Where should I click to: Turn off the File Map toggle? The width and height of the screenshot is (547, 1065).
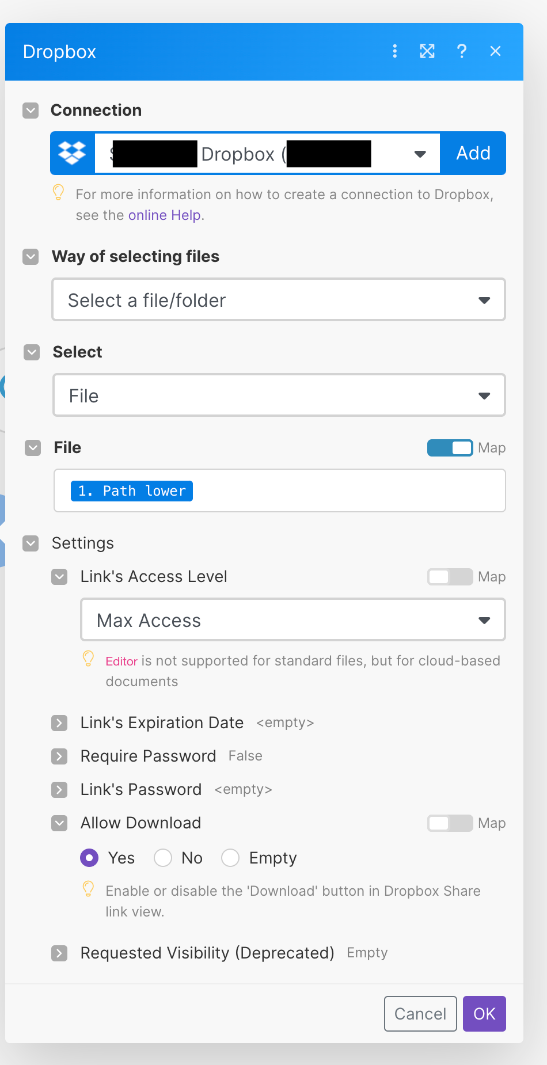point(450,448)
